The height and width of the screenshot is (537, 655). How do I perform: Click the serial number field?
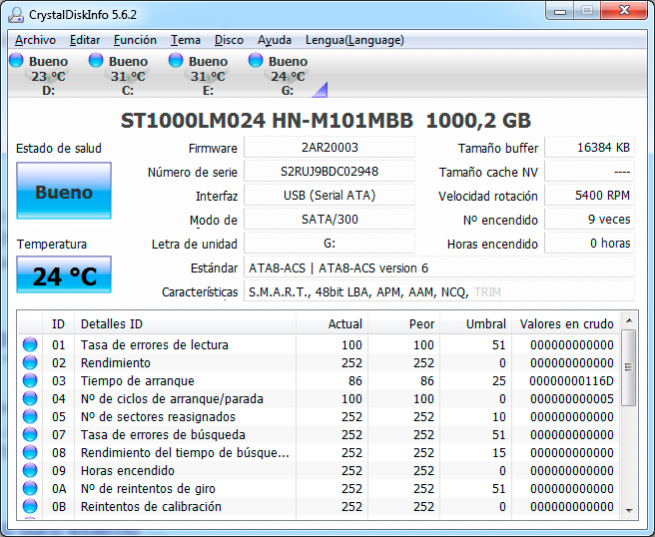328,171
